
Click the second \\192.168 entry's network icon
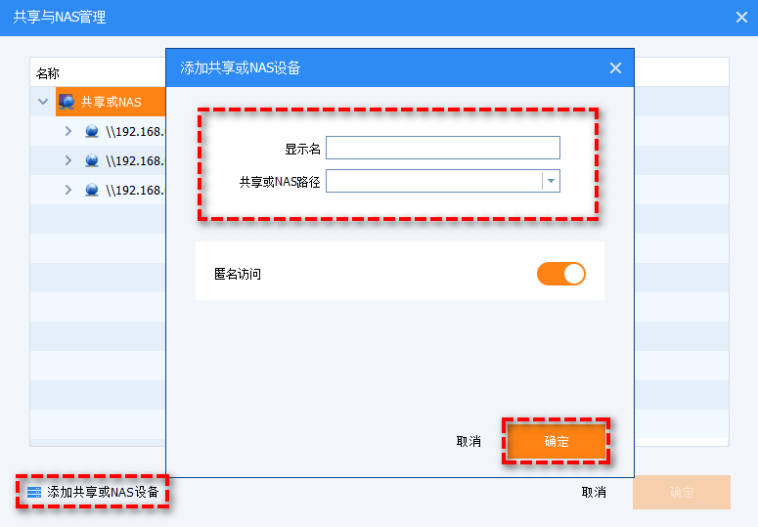click(92, 160)
